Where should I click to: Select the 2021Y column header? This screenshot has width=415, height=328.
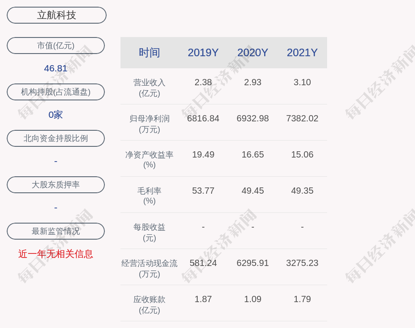coord(302,53)
